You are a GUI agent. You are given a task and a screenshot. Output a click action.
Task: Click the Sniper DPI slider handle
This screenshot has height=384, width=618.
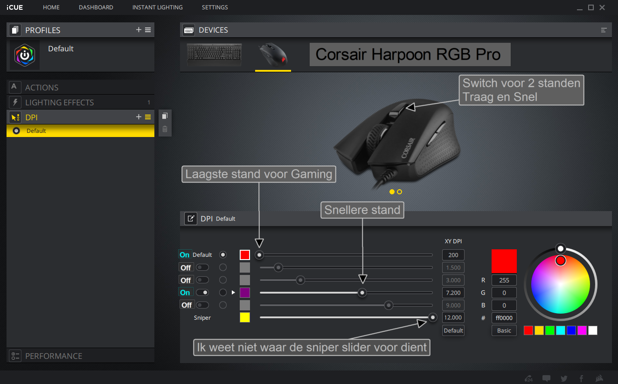[x=433, y=317]
